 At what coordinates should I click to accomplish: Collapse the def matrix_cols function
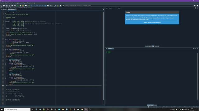tap(5, 73)
